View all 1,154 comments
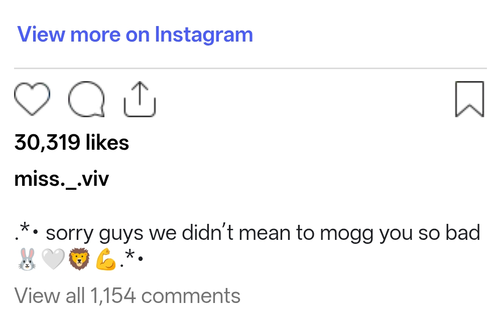 point(128,296)
